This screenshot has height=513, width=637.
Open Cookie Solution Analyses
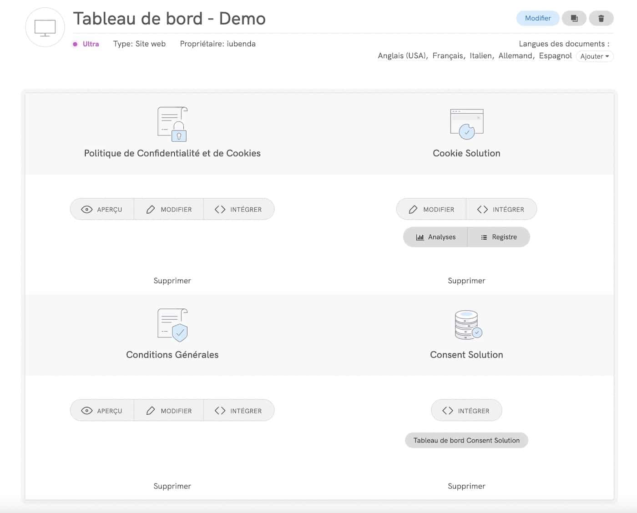tap(435, 237)
